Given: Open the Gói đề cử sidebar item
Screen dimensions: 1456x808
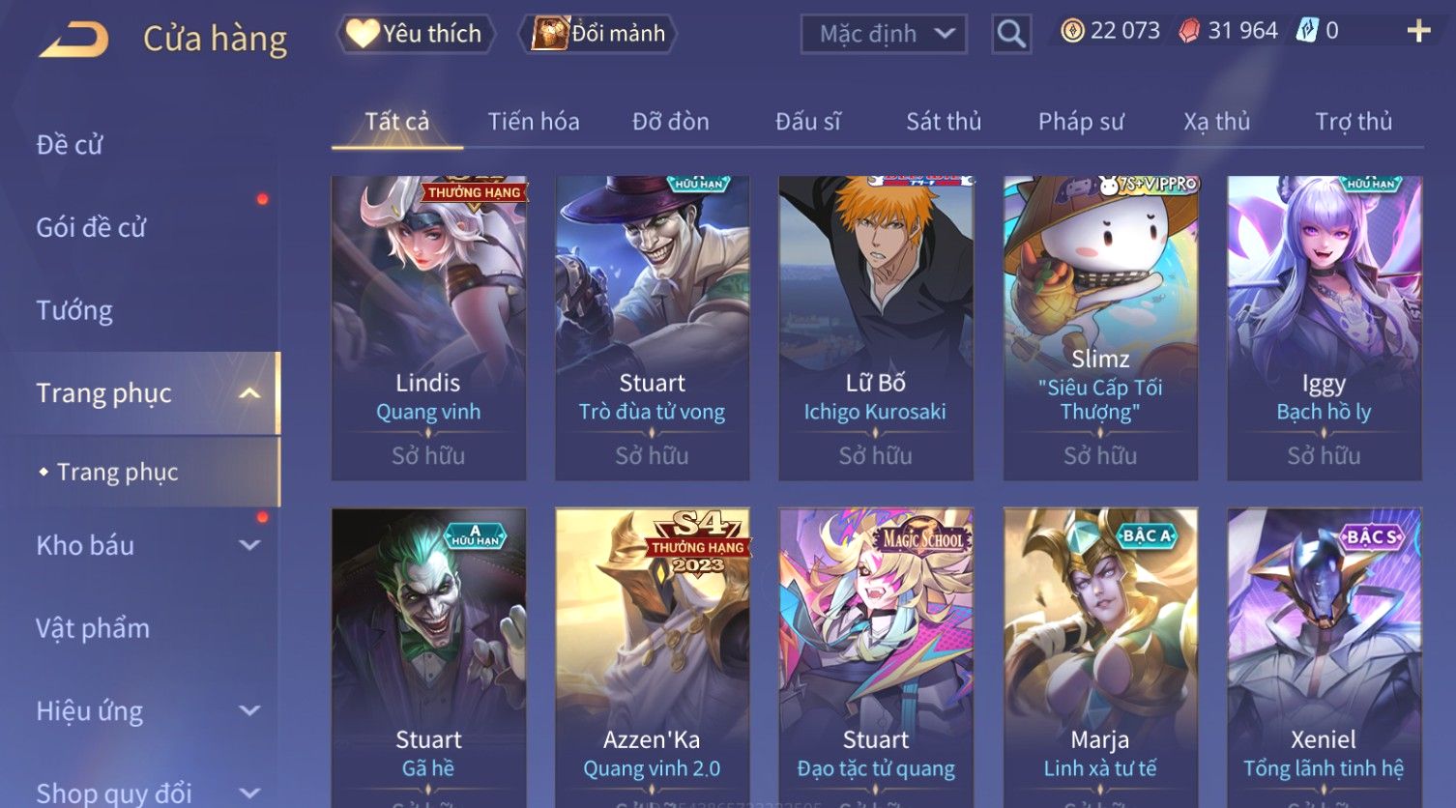Looking at the screenshot, I should [91, 228].
